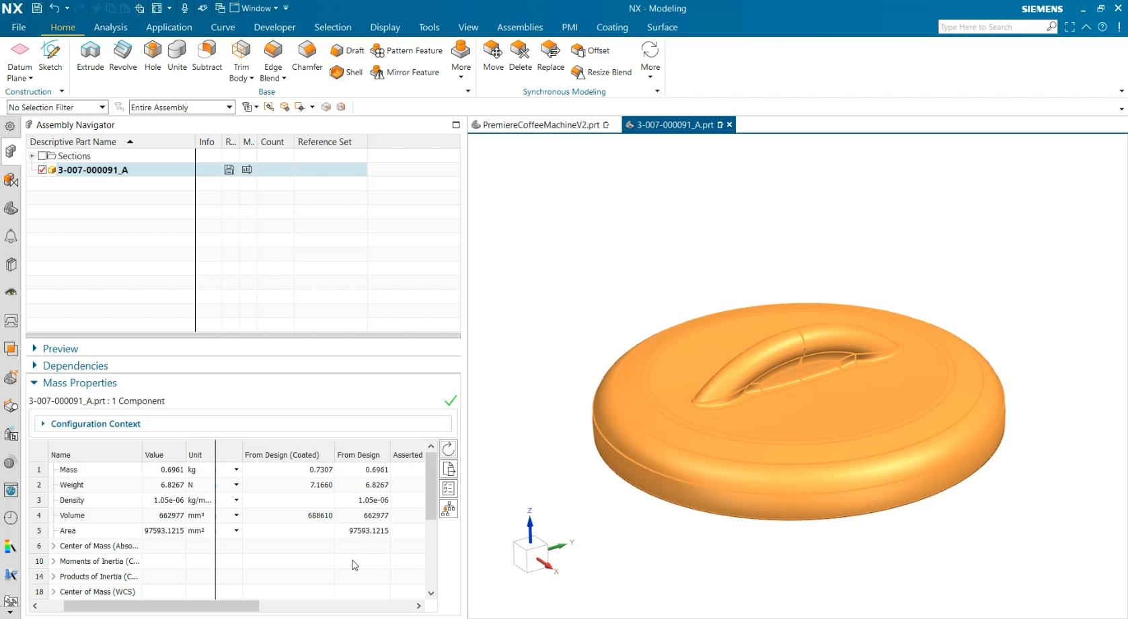Viewport: 1128px width, 619px height.
Task: Select the Resize Blend tool
Action: (x=601, y=73)
